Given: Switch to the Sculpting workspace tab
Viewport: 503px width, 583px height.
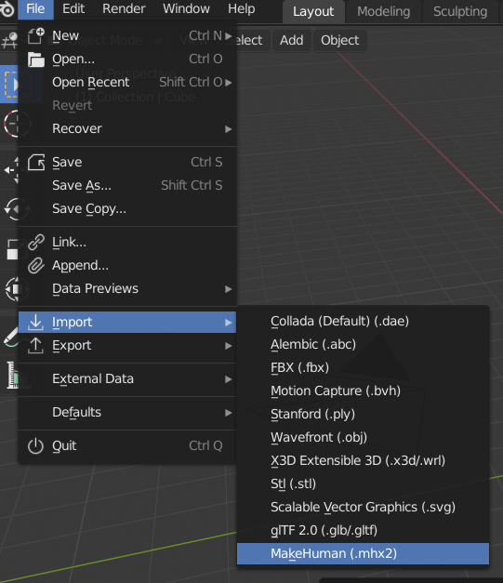Looking at the screenshot, I should click(460, 11).
